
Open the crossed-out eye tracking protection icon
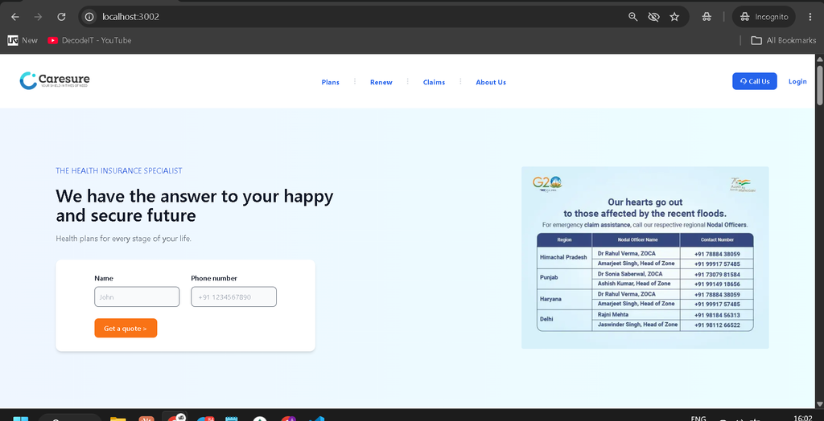653,17
